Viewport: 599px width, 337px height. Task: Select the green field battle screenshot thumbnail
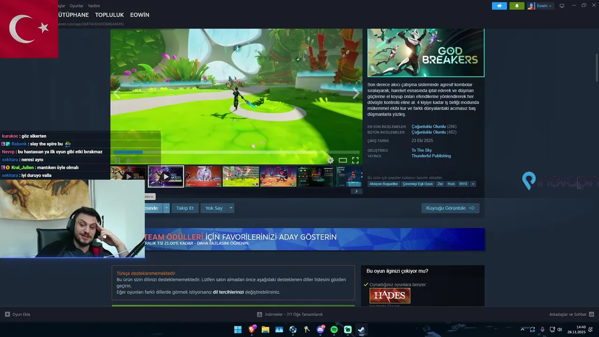tap(241, 176)
